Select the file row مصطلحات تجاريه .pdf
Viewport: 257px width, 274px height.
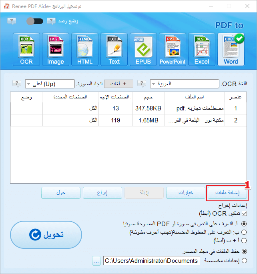point(128,108)
